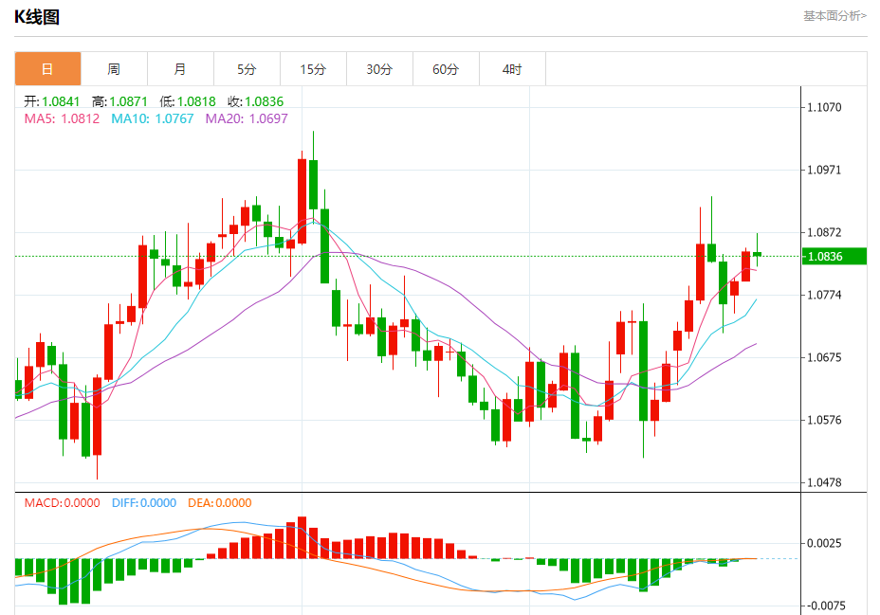
Task: Click the MA5: 1.0812 label
Action: (x=62, y=118)
